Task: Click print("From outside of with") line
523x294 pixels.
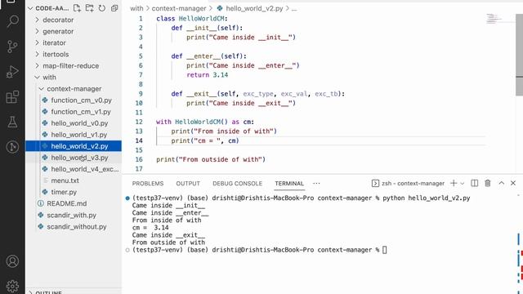Action: coord(211,160)
